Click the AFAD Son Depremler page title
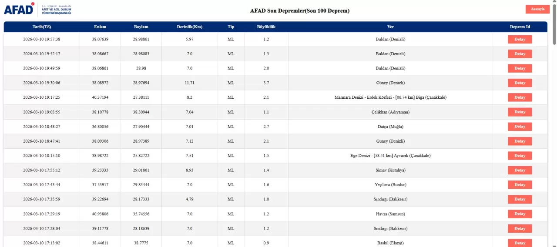 tap(299, 10)
